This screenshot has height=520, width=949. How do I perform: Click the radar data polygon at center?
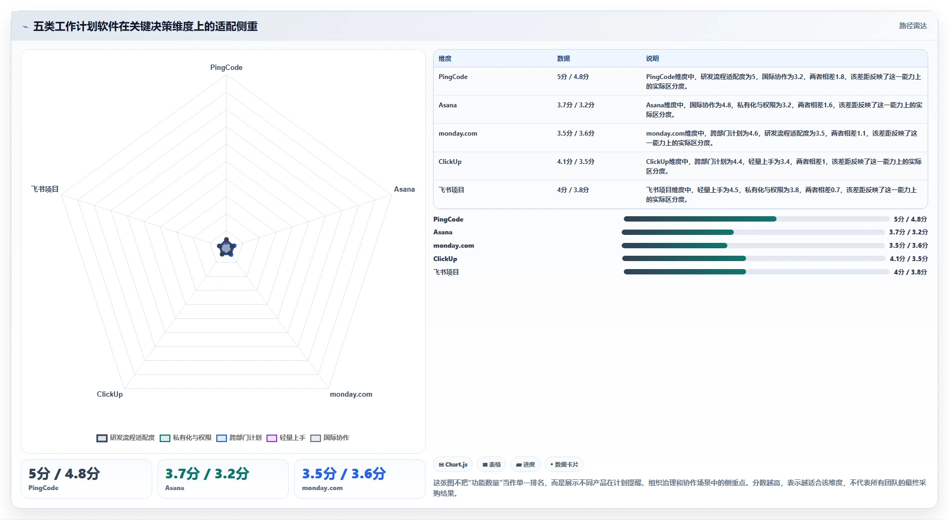pos(226,248)
